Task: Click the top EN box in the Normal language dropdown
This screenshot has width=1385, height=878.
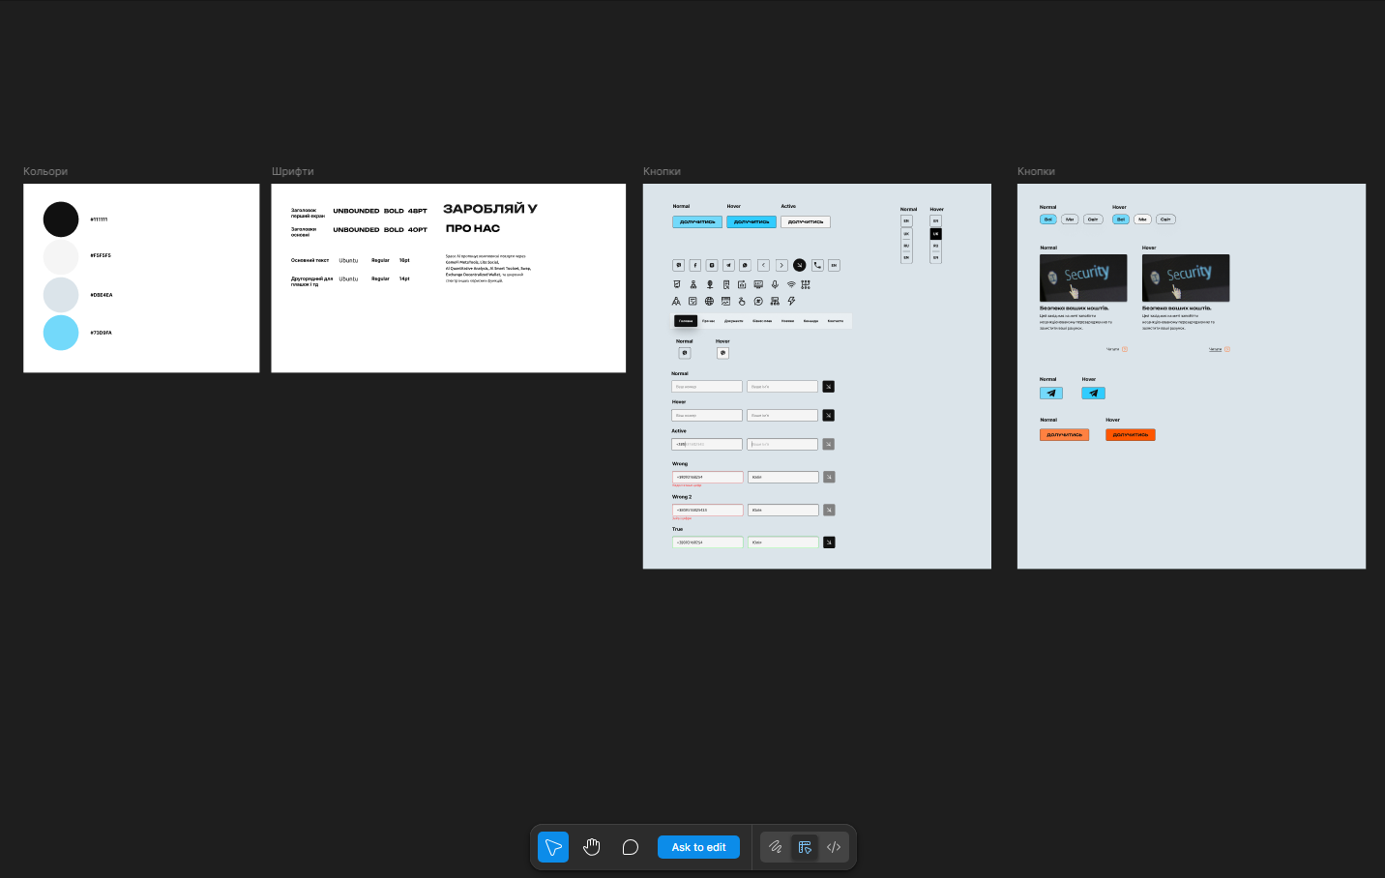Action: click(x=906, y=221)
